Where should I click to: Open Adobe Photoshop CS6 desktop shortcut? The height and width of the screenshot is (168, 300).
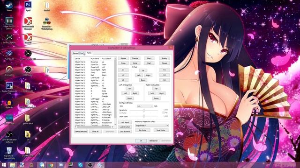(x=9, y=88)
